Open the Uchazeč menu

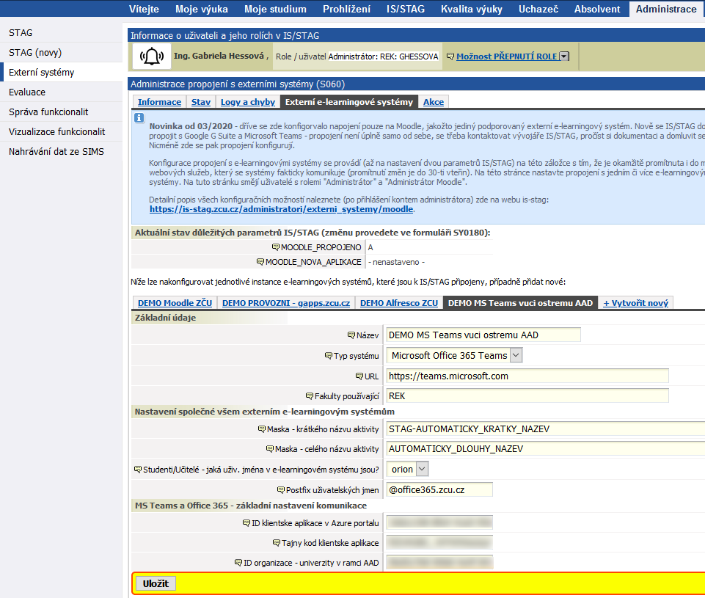point(538,9)
